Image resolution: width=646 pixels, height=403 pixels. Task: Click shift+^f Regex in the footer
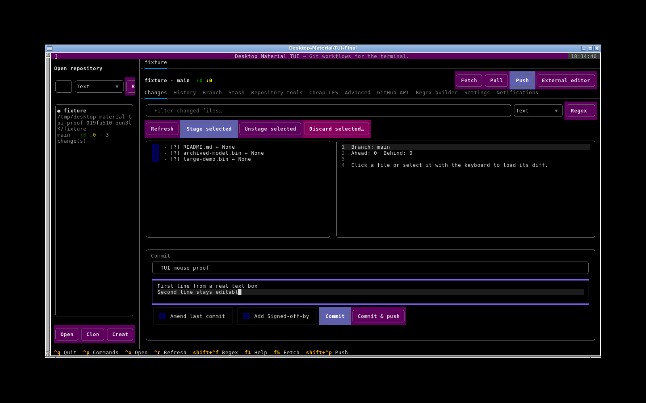216,353
